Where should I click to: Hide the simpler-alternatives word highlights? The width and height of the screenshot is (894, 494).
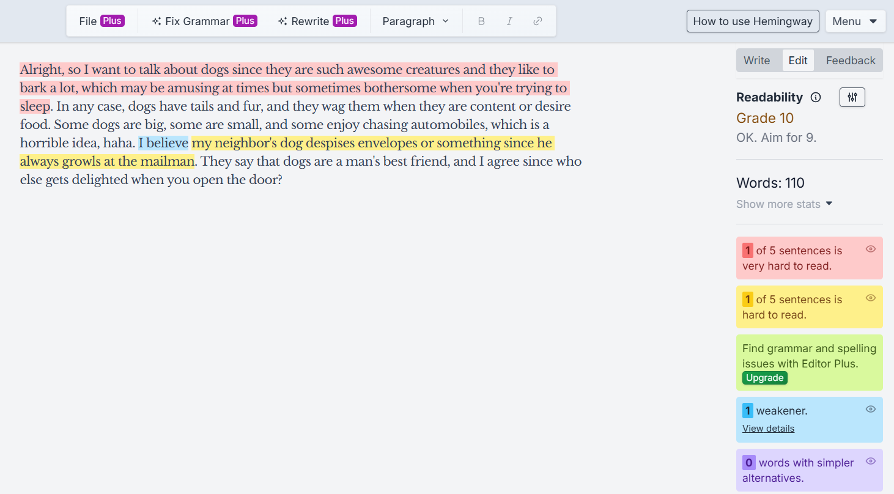[x=870, y=461]
